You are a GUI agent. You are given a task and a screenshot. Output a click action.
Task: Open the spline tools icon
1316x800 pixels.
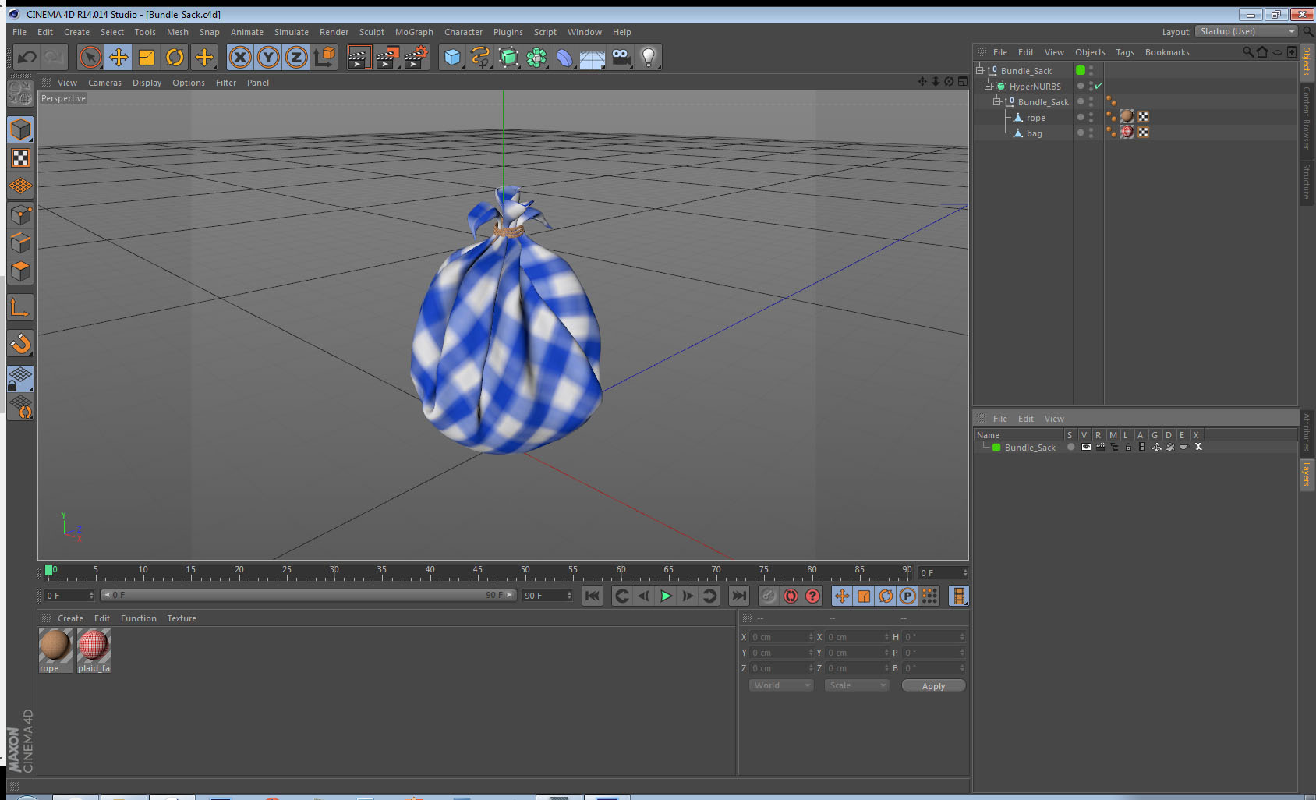(480, 57)
